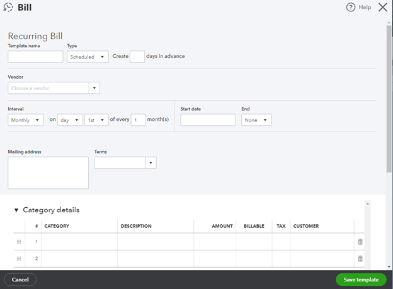Click the Amount cell in row 2
This screenshot has width=393, height=289.
coord(215,258)
